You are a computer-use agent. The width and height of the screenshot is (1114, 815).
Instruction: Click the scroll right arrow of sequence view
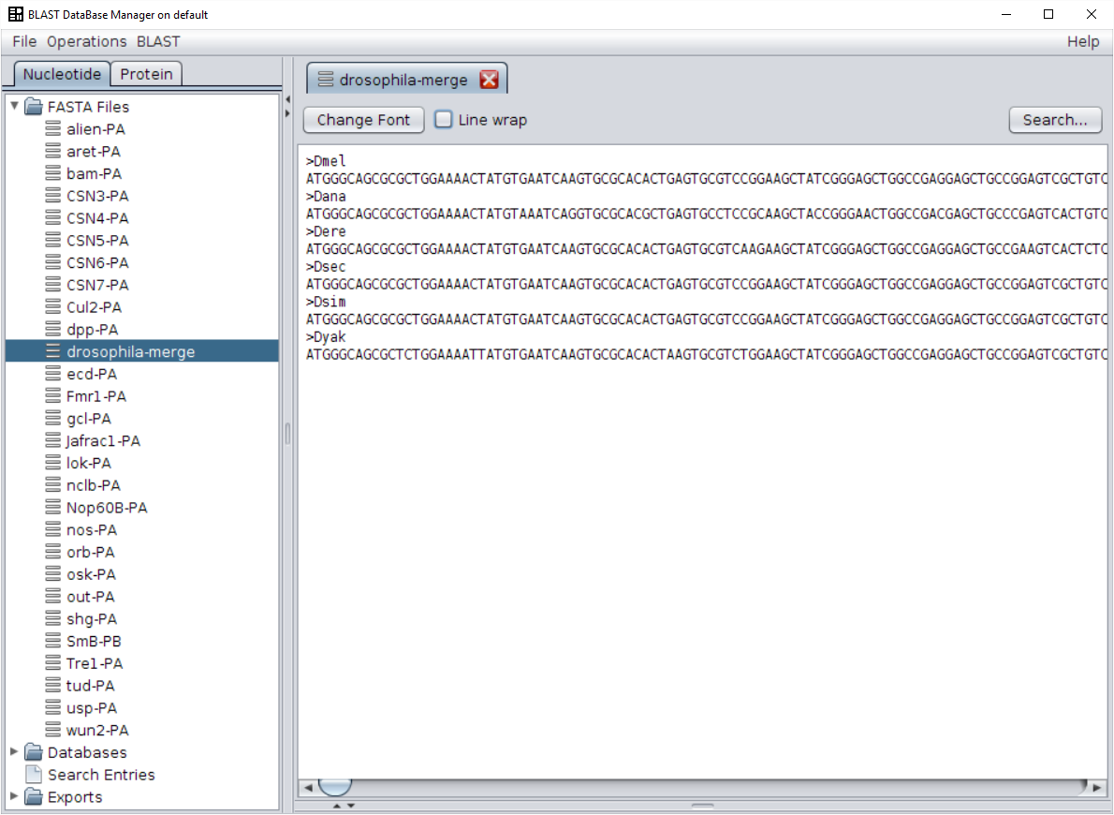coord(1099,788)
